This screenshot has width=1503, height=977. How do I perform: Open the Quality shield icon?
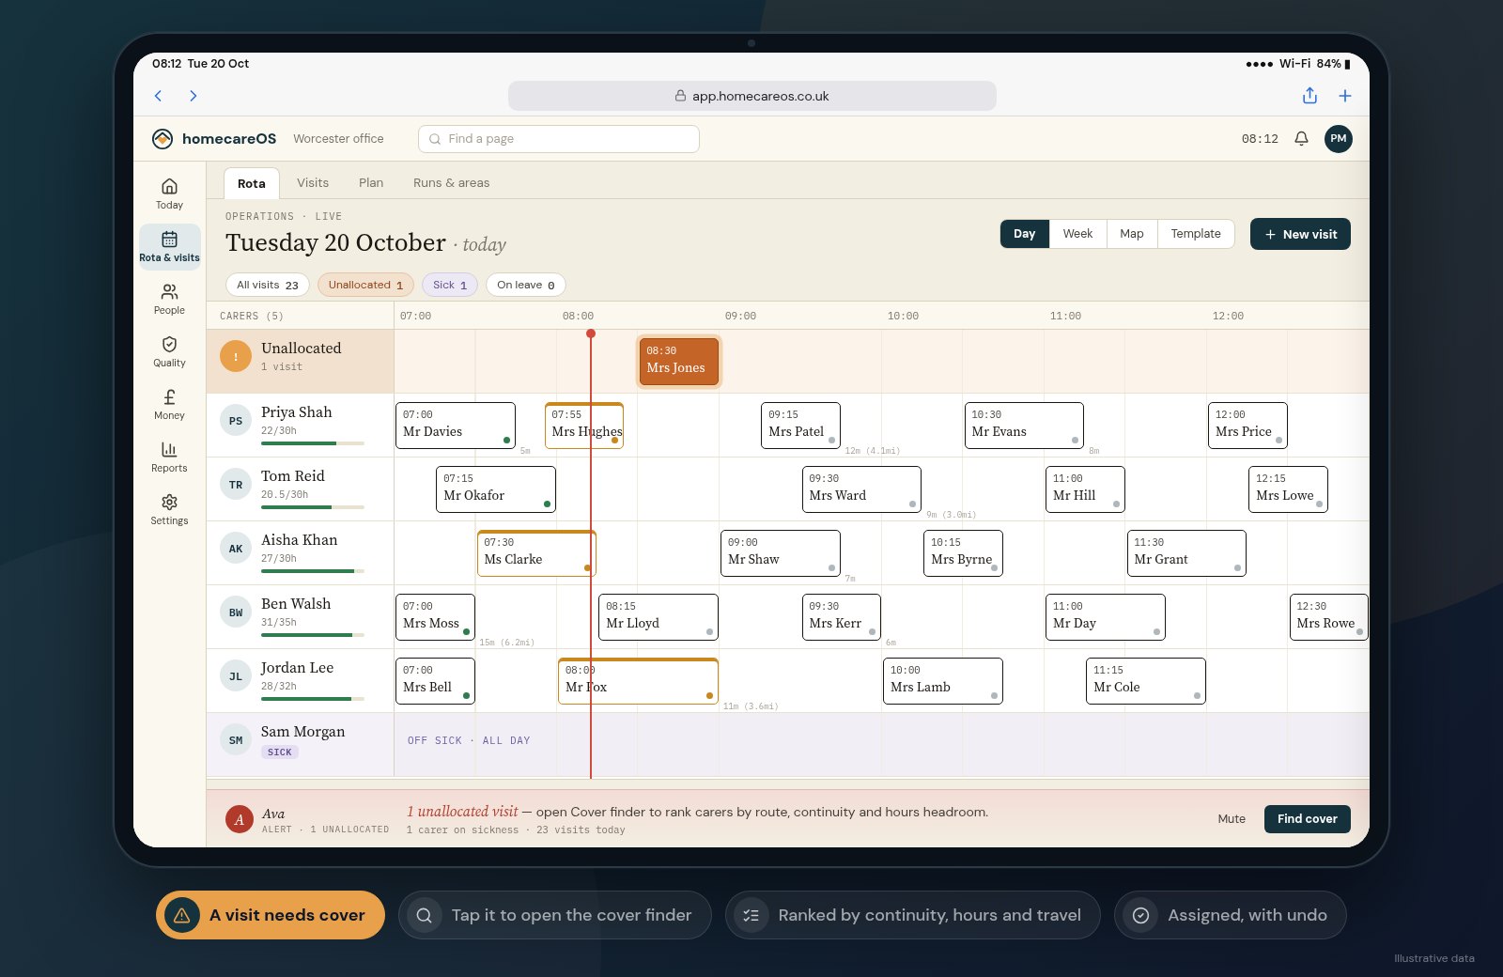tap(169, 351)
